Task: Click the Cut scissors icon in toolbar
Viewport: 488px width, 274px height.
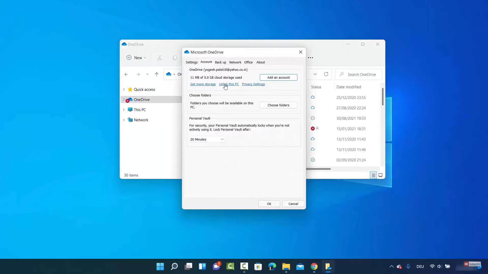Action: click(x=159, y=58)
